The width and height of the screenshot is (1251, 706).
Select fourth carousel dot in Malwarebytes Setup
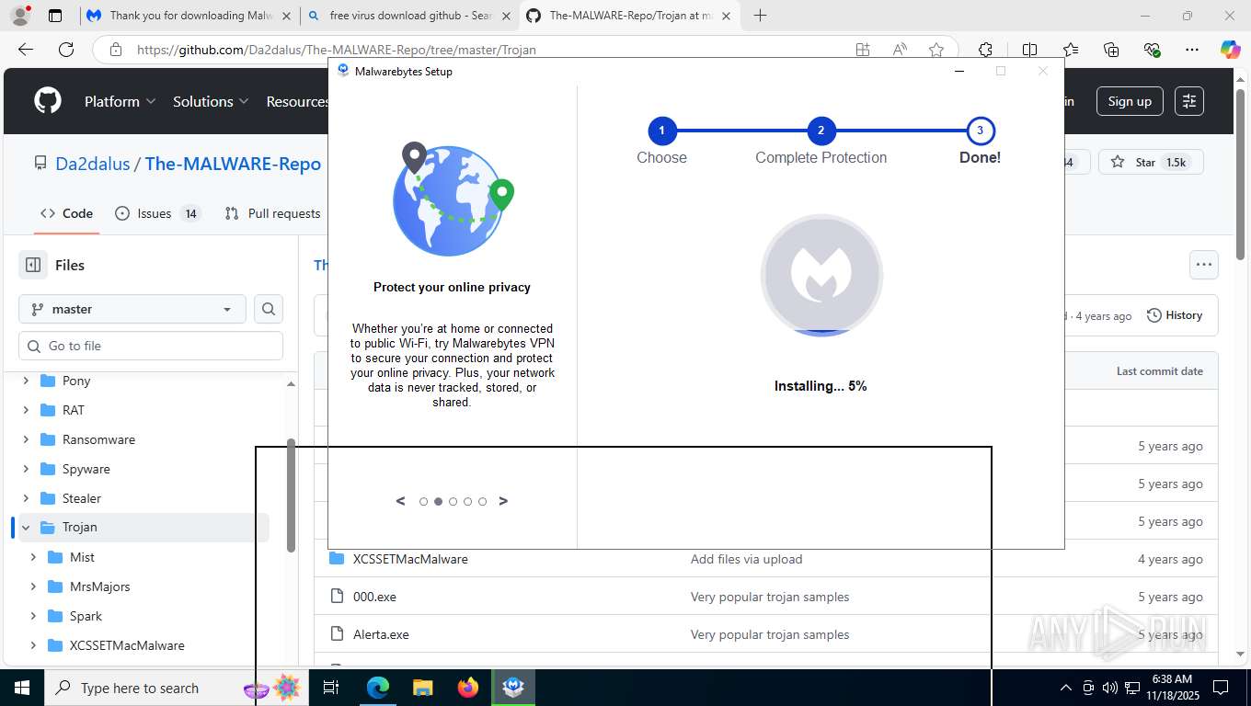(467, 502)
